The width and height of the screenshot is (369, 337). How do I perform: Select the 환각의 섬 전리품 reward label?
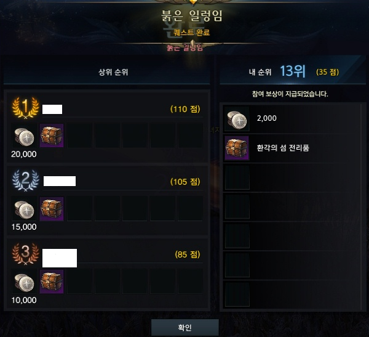click(x=283, y=148)
